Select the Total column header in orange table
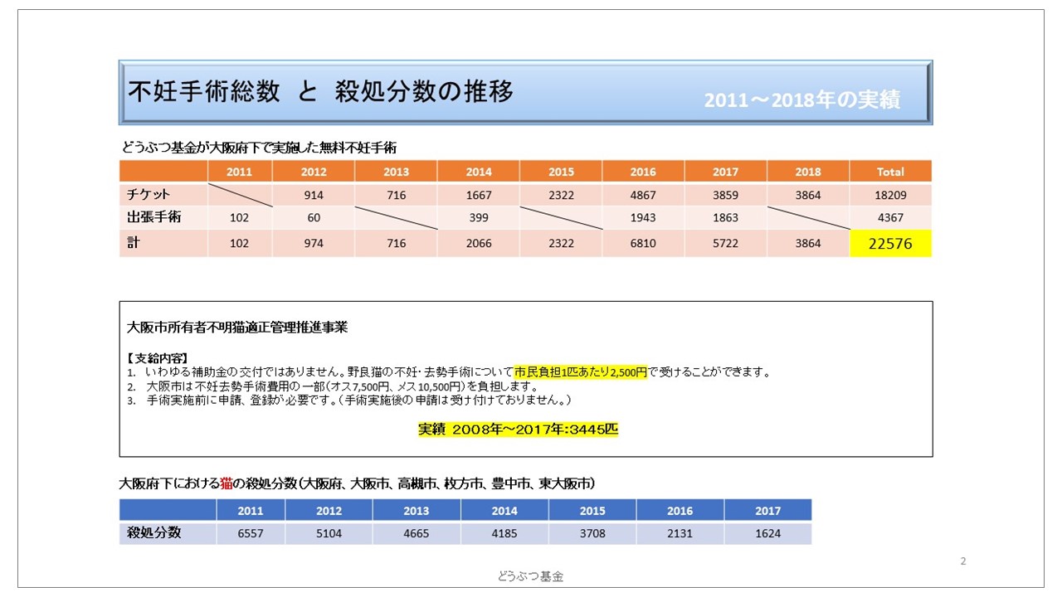The width and height of the screenshot is (1062, 597). [890, 172]
